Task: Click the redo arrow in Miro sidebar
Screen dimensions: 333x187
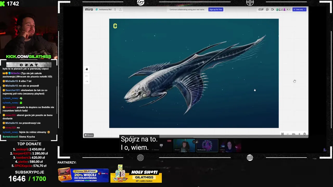Action: (x=87, y=81)
